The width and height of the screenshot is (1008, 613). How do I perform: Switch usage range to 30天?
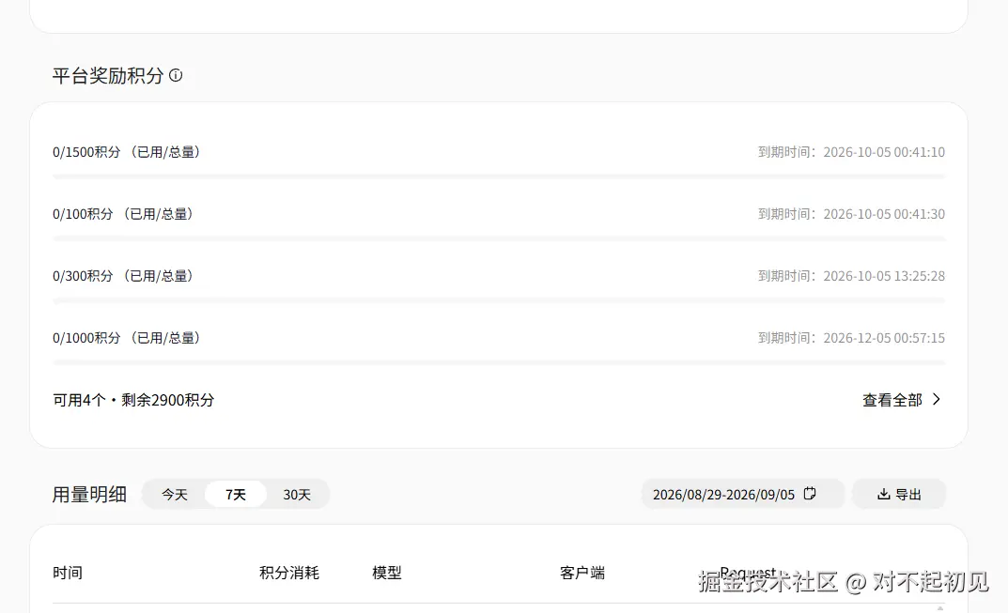click(297, 494)
